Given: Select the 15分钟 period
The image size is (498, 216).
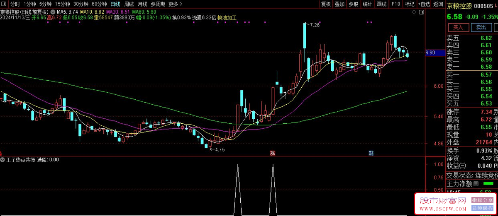Looking at the screenshot, I should pyautogui.click(x=63, y=4).
